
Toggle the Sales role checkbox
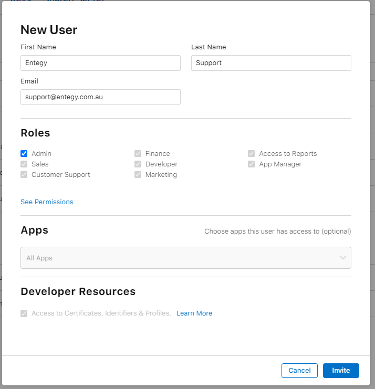tap(24, 164)
